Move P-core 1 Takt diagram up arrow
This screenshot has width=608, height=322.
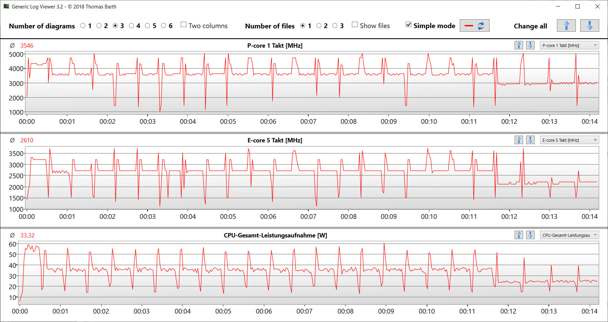(519, 45)
